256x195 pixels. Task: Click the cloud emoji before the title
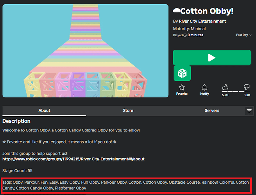pos(177,11)
